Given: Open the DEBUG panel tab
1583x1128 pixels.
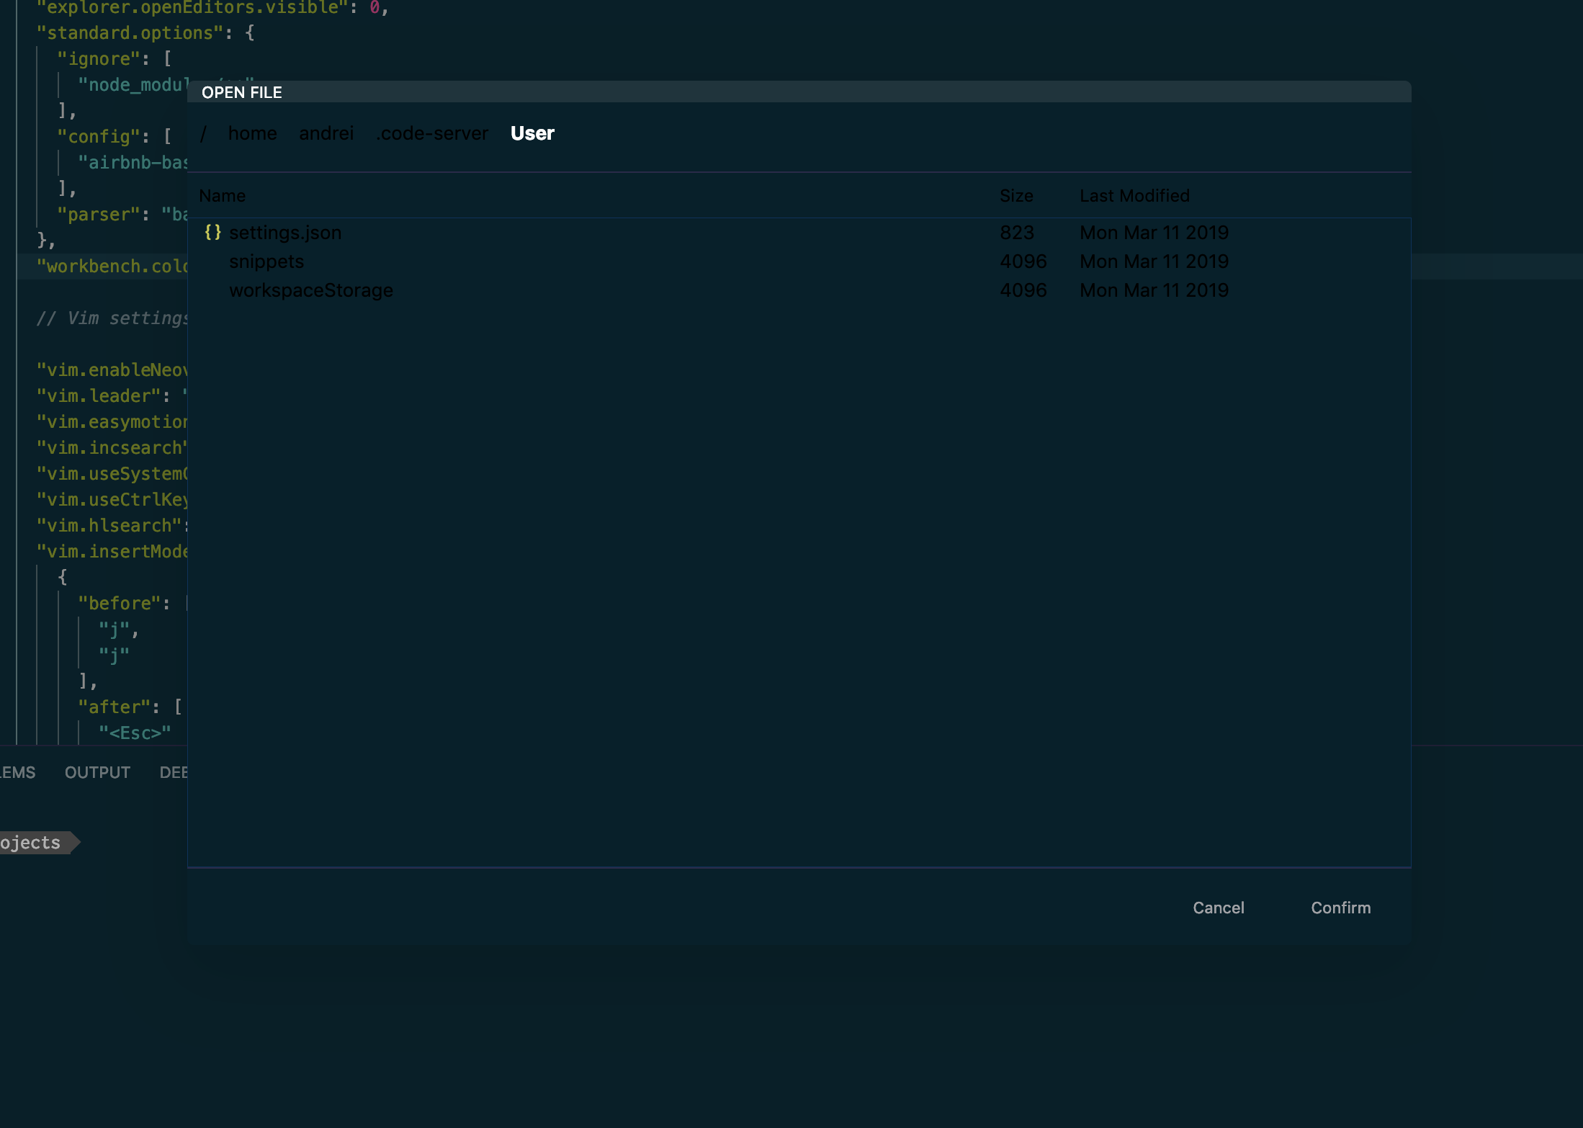Looking at the screenshot, I should 174,771.
